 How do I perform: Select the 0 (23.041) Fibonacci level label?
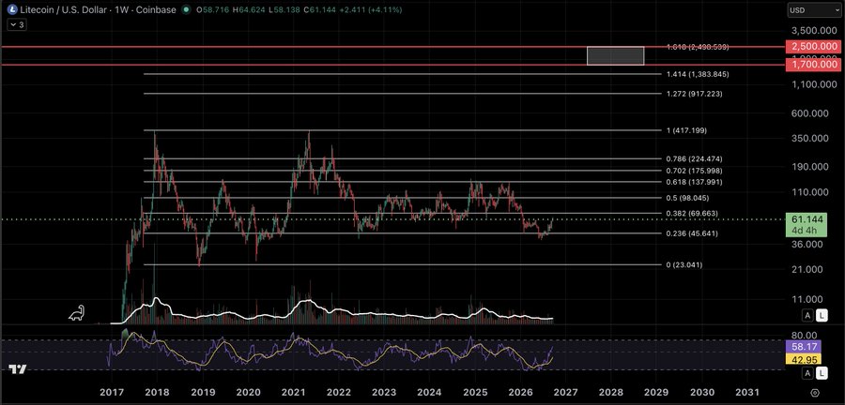click(684, 265)
